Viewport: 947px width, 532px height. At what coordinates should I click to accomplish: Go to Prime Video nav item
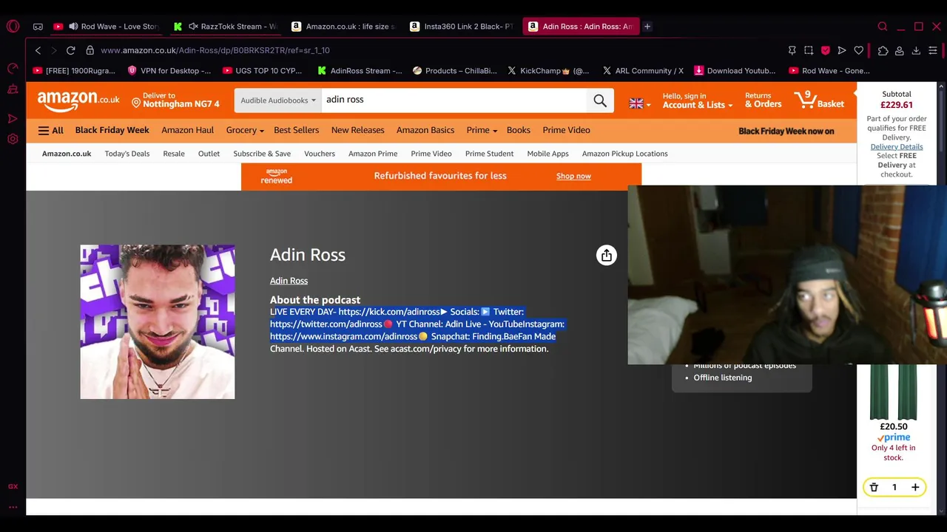pos(566,130)
